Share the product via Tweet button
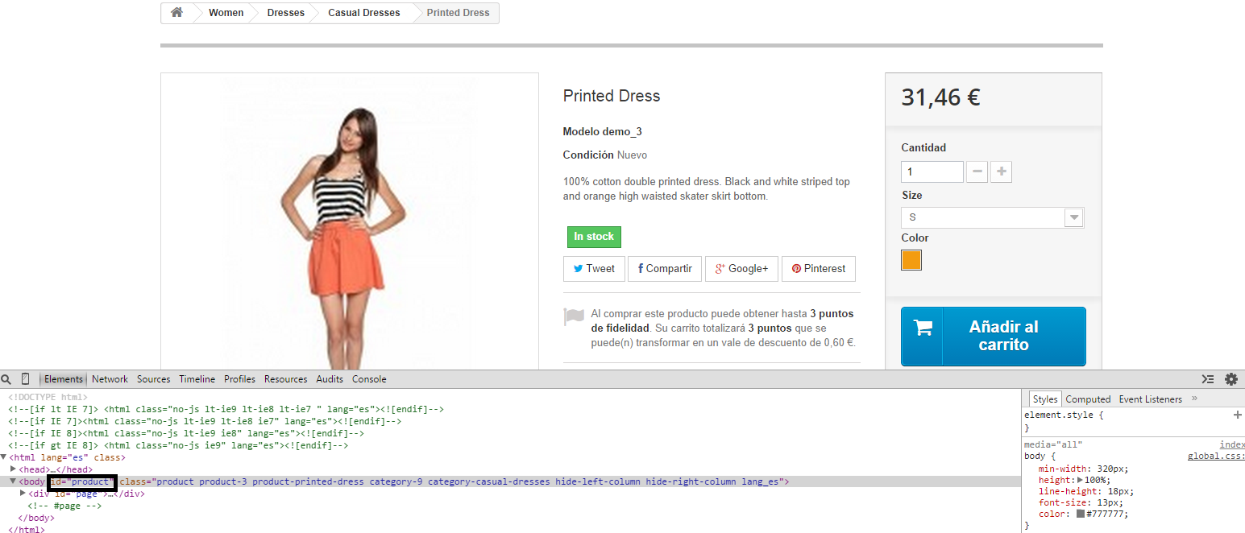This screenshot has width=1245, height=533. [594, 269]
